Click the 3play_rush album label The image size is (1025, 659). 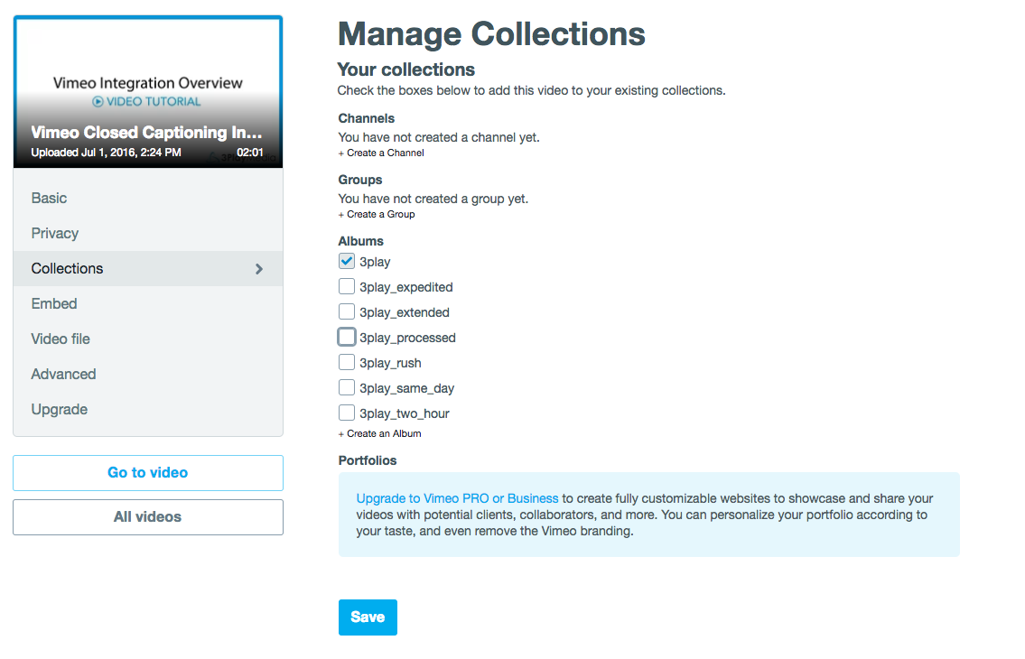pyautogui.click(x=390, y=364)
